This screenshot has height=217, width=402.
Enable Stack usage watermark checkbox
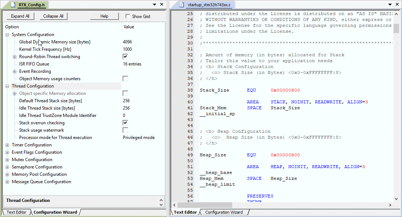click(126, 130)
